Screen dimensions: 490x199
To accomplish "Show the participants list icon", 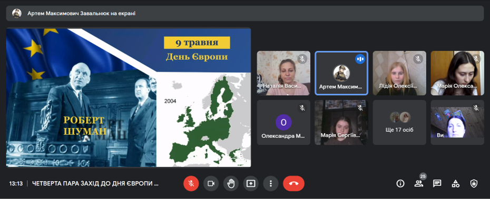I will point(419,184).
